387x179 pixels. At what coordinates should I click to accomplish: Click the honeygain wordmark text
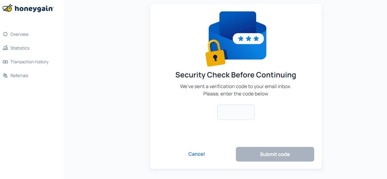(34, 9)
